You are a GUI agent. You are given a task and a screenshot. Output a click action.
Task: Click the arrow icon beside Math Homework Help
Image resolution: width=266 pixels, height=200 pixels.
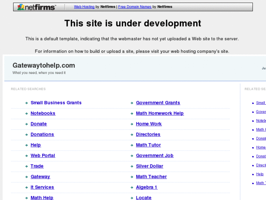coord(132,113)
